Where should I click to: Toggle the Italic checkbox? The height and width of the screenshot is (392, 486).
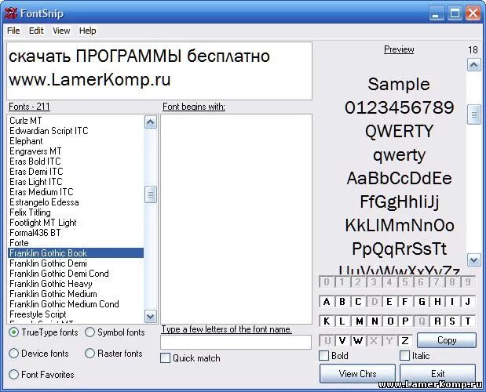(x=404, y=355)
